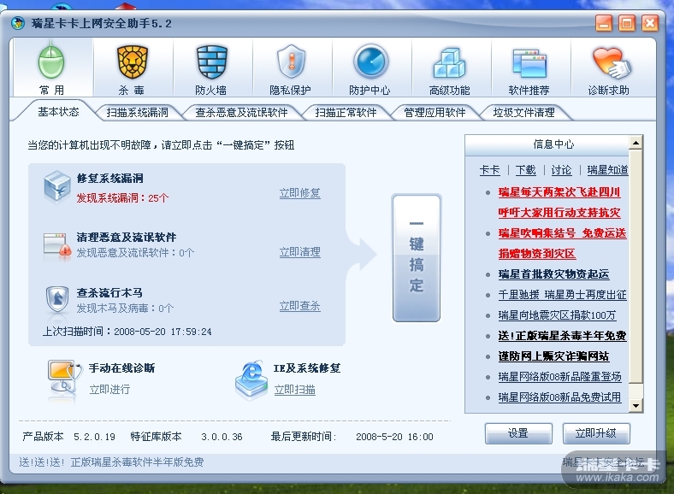Switch to the 管理应用软件 tab
Viewport: 674px width, 494px height.
click(x=435, y=113)
